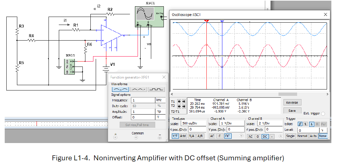Open the Amplitude unit Vp dropdown
The image size is (338, 162).
click(x=160, y=111)
